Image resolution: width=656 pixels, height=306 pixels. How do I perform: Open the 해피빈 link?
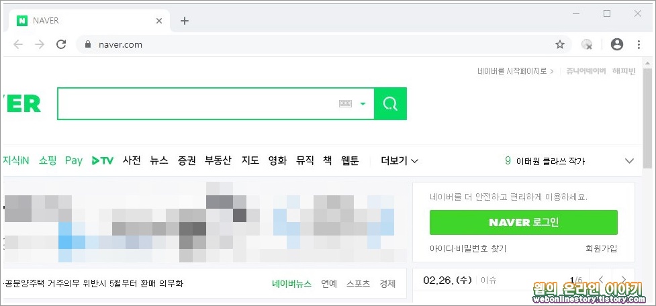pyautogui.click(x=624, y=71)
